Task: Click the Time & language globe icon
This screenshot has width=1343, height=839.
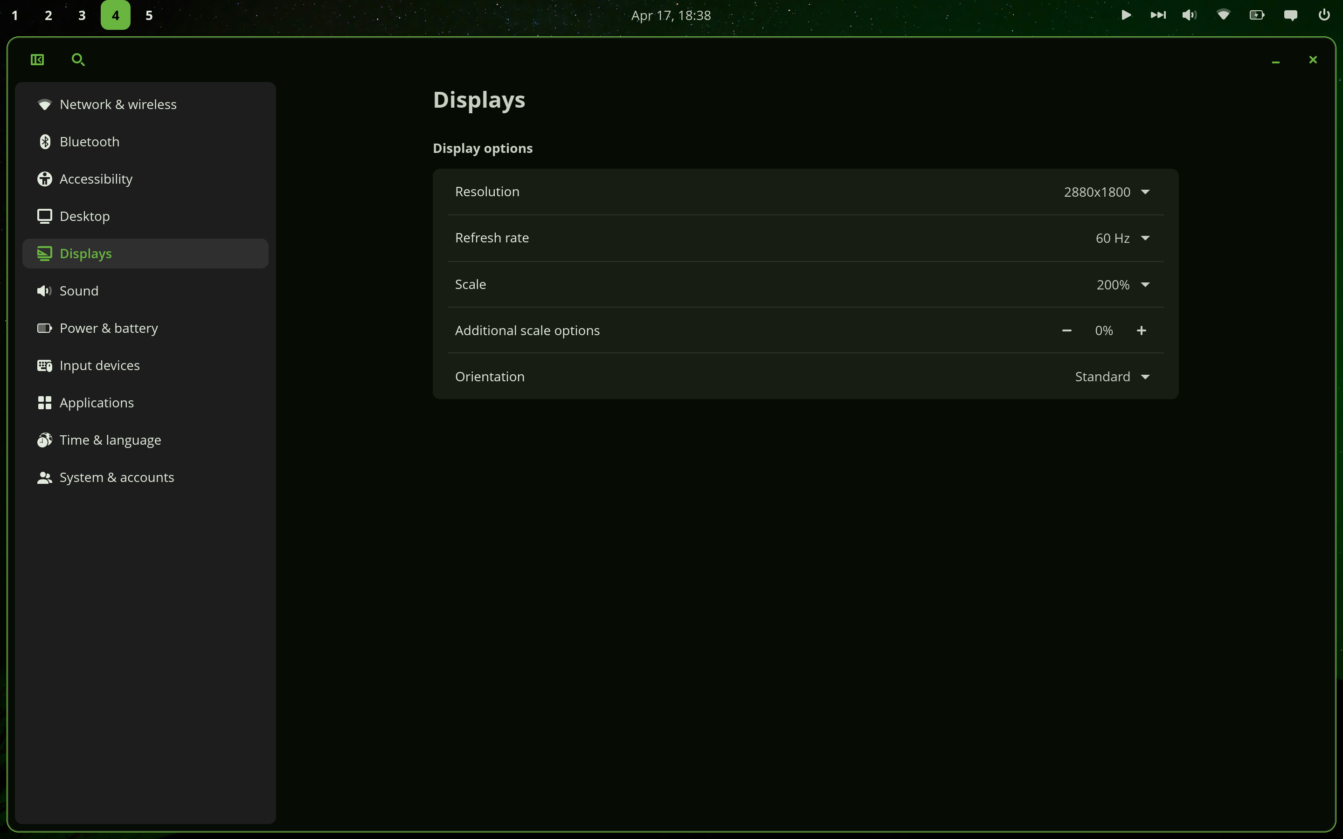Action: coord(44,440)
